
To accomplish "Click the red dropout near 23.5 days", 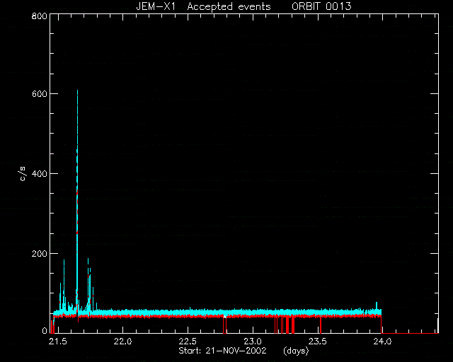I will 321,325.
